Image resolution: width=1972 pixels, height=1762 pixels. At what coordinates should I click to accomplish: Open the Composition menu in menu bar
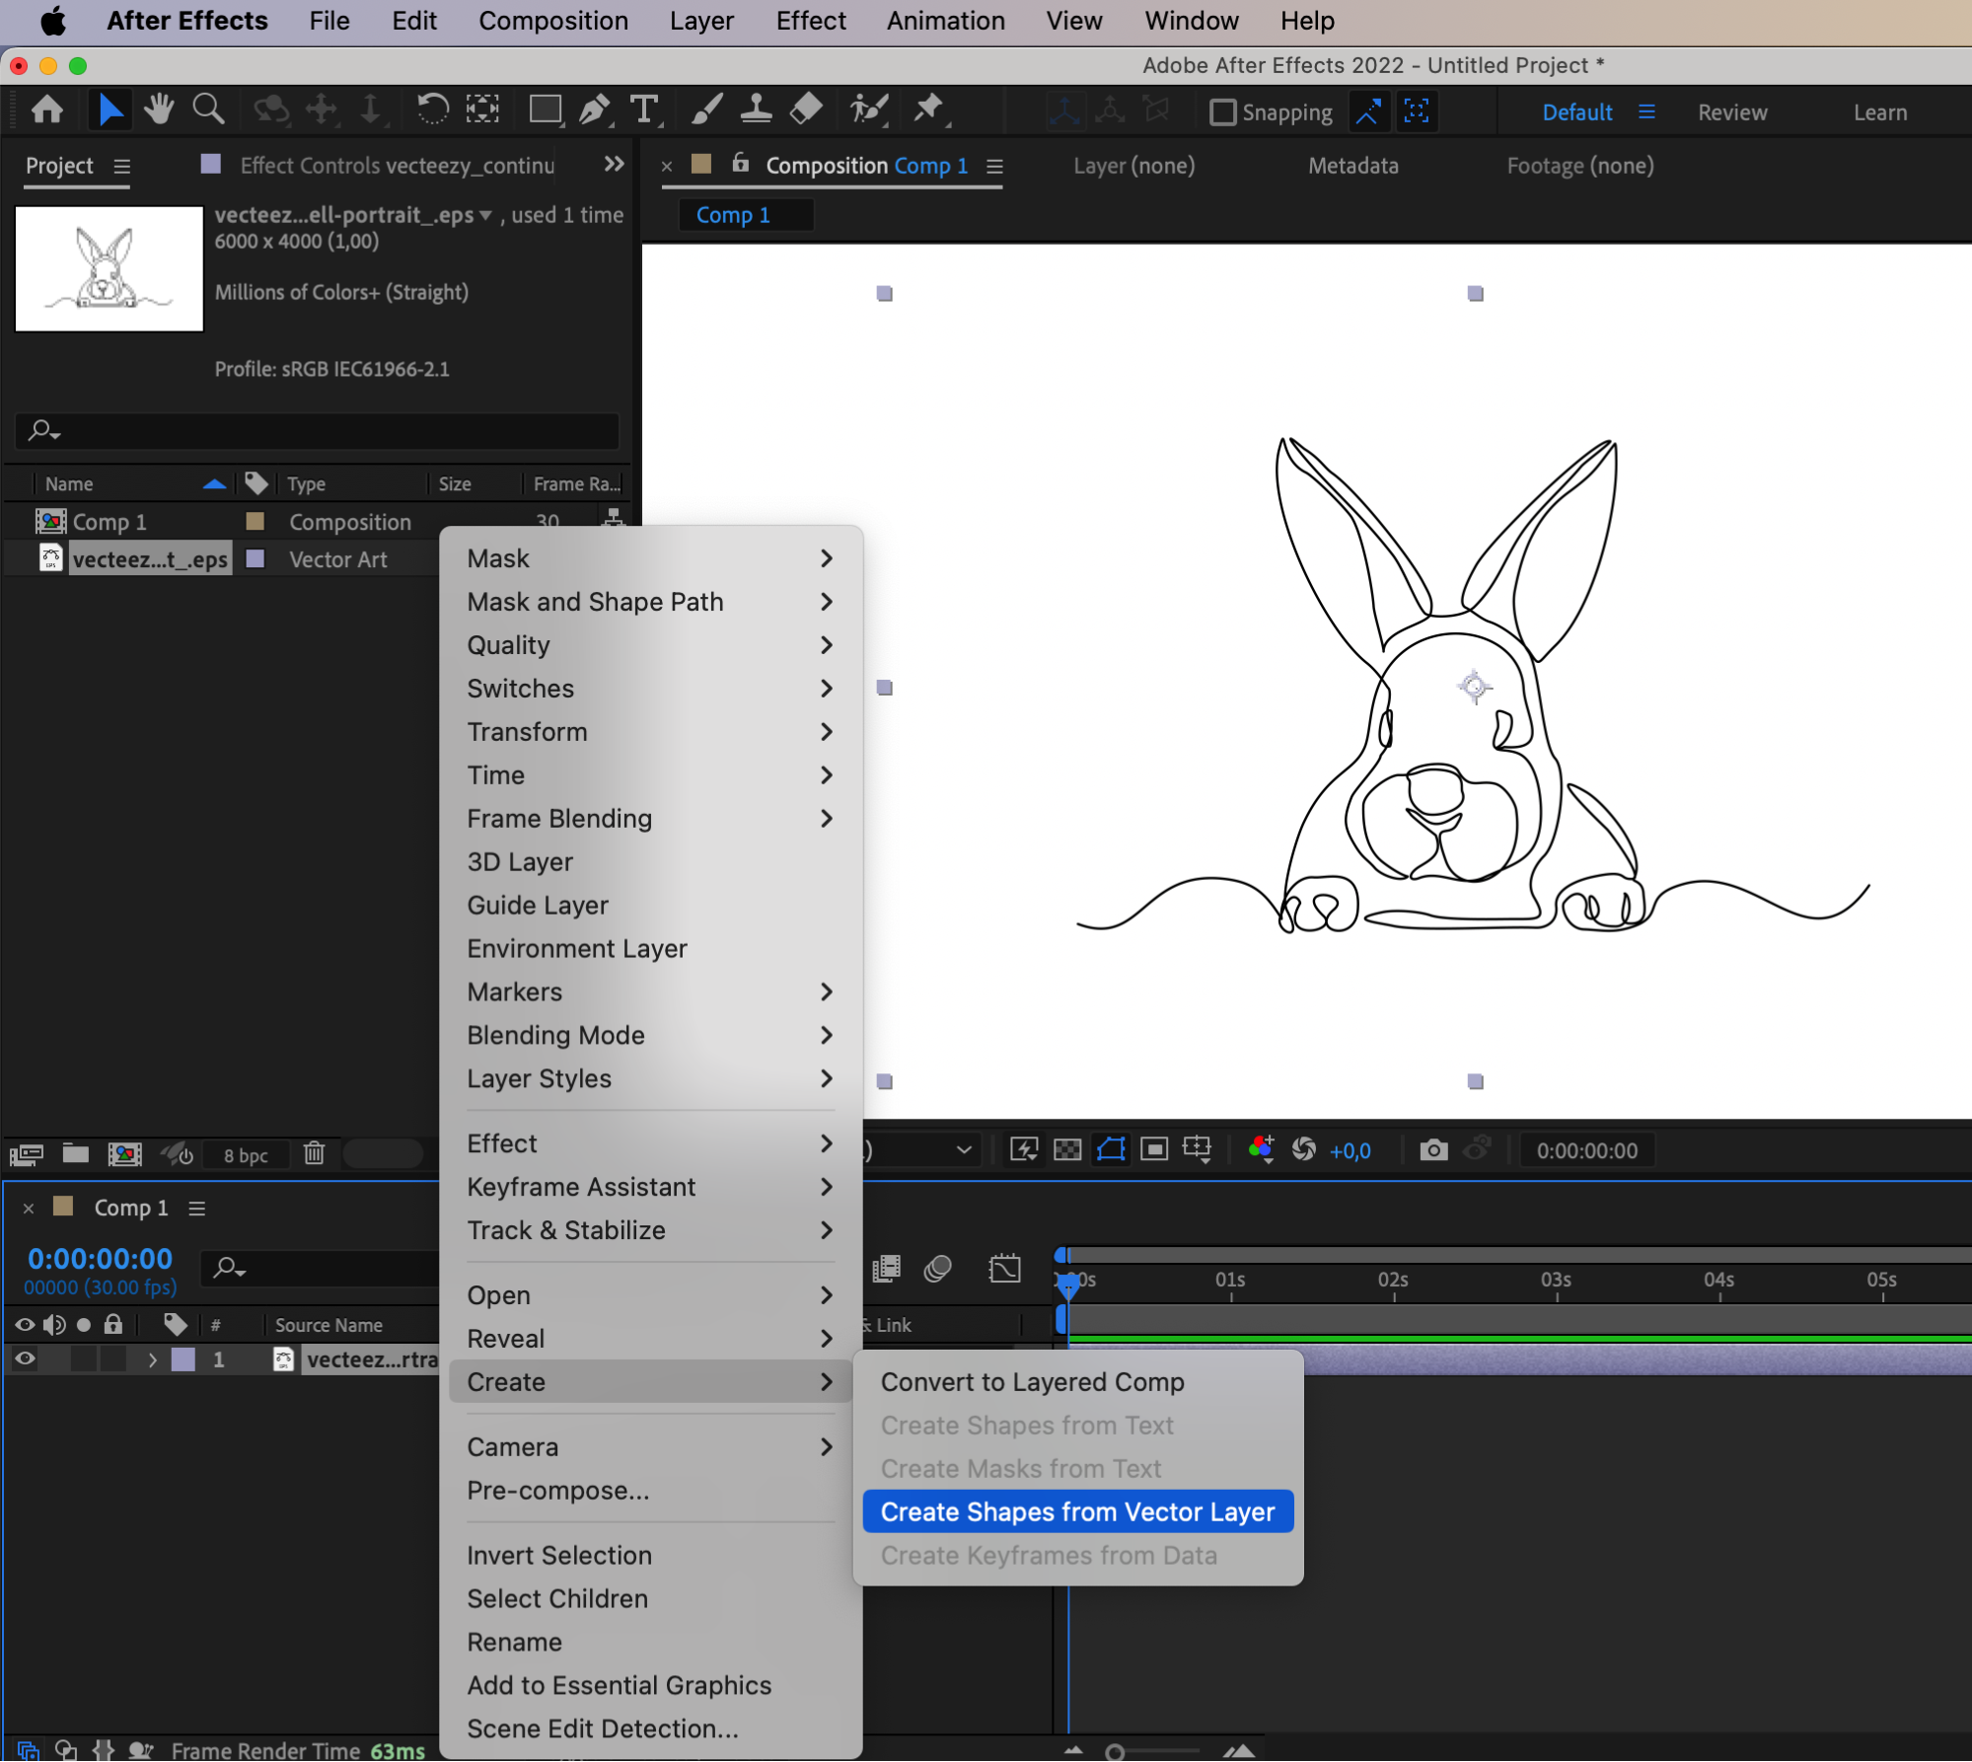[x=553, y=21]
